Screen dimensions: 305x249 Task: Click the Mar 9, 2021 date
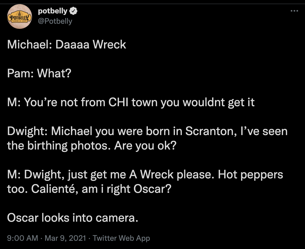pos(65,238)
